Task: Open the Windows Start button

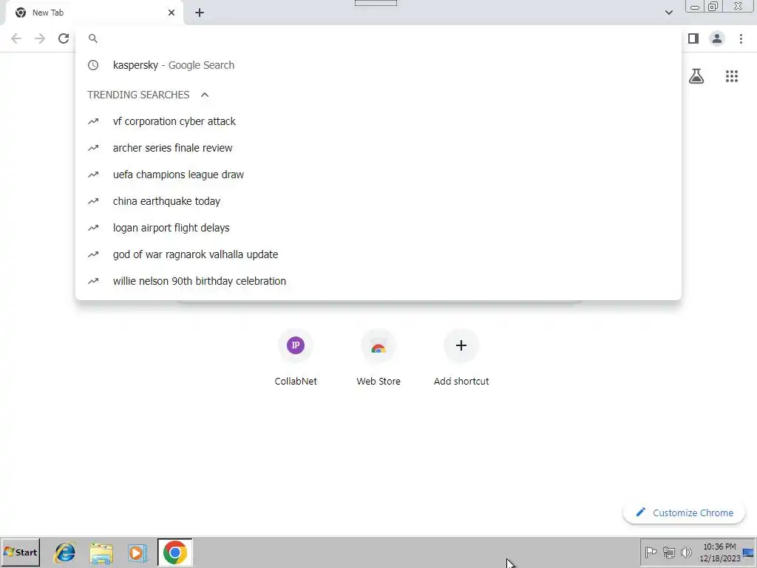Action: click(20, 552)
